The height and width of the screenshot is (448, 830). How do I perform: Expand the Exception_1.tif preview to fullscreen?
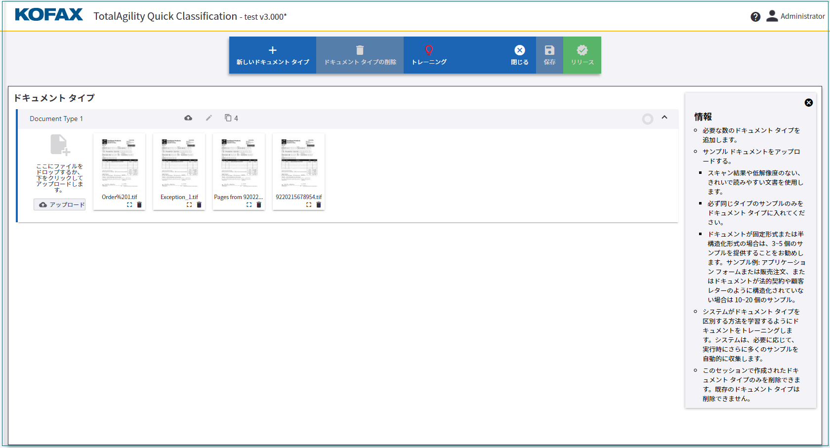(x=189, y=205)
